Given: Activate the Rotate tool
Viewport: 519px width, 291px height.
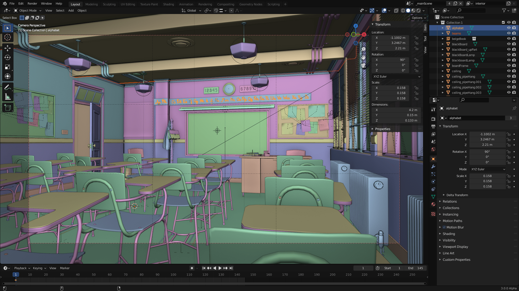Looking at the screenshot, I should point(8,57).
